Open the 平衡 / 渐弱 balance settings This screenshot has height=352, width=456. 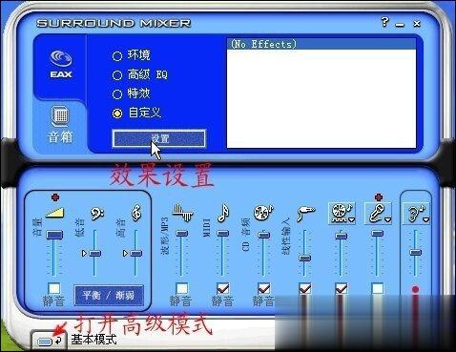[109, 296]
